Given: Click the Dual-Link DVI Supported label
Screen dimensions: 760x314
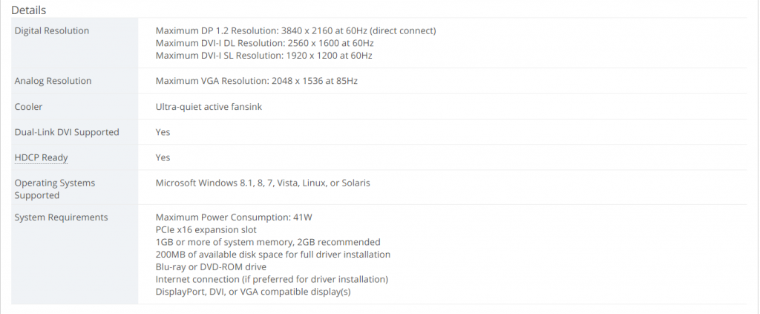Looking at the screenshot, I should (67, 132).
